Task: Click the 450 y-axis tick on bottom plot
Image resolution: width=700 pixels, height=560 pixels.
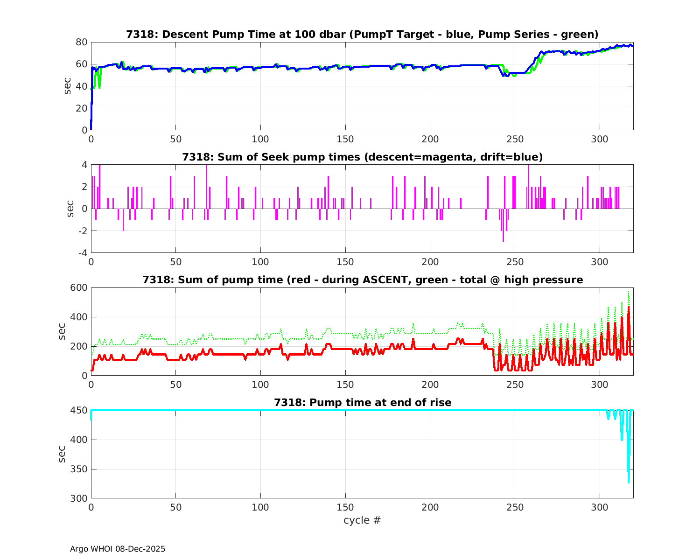Action: click(79, 411)
